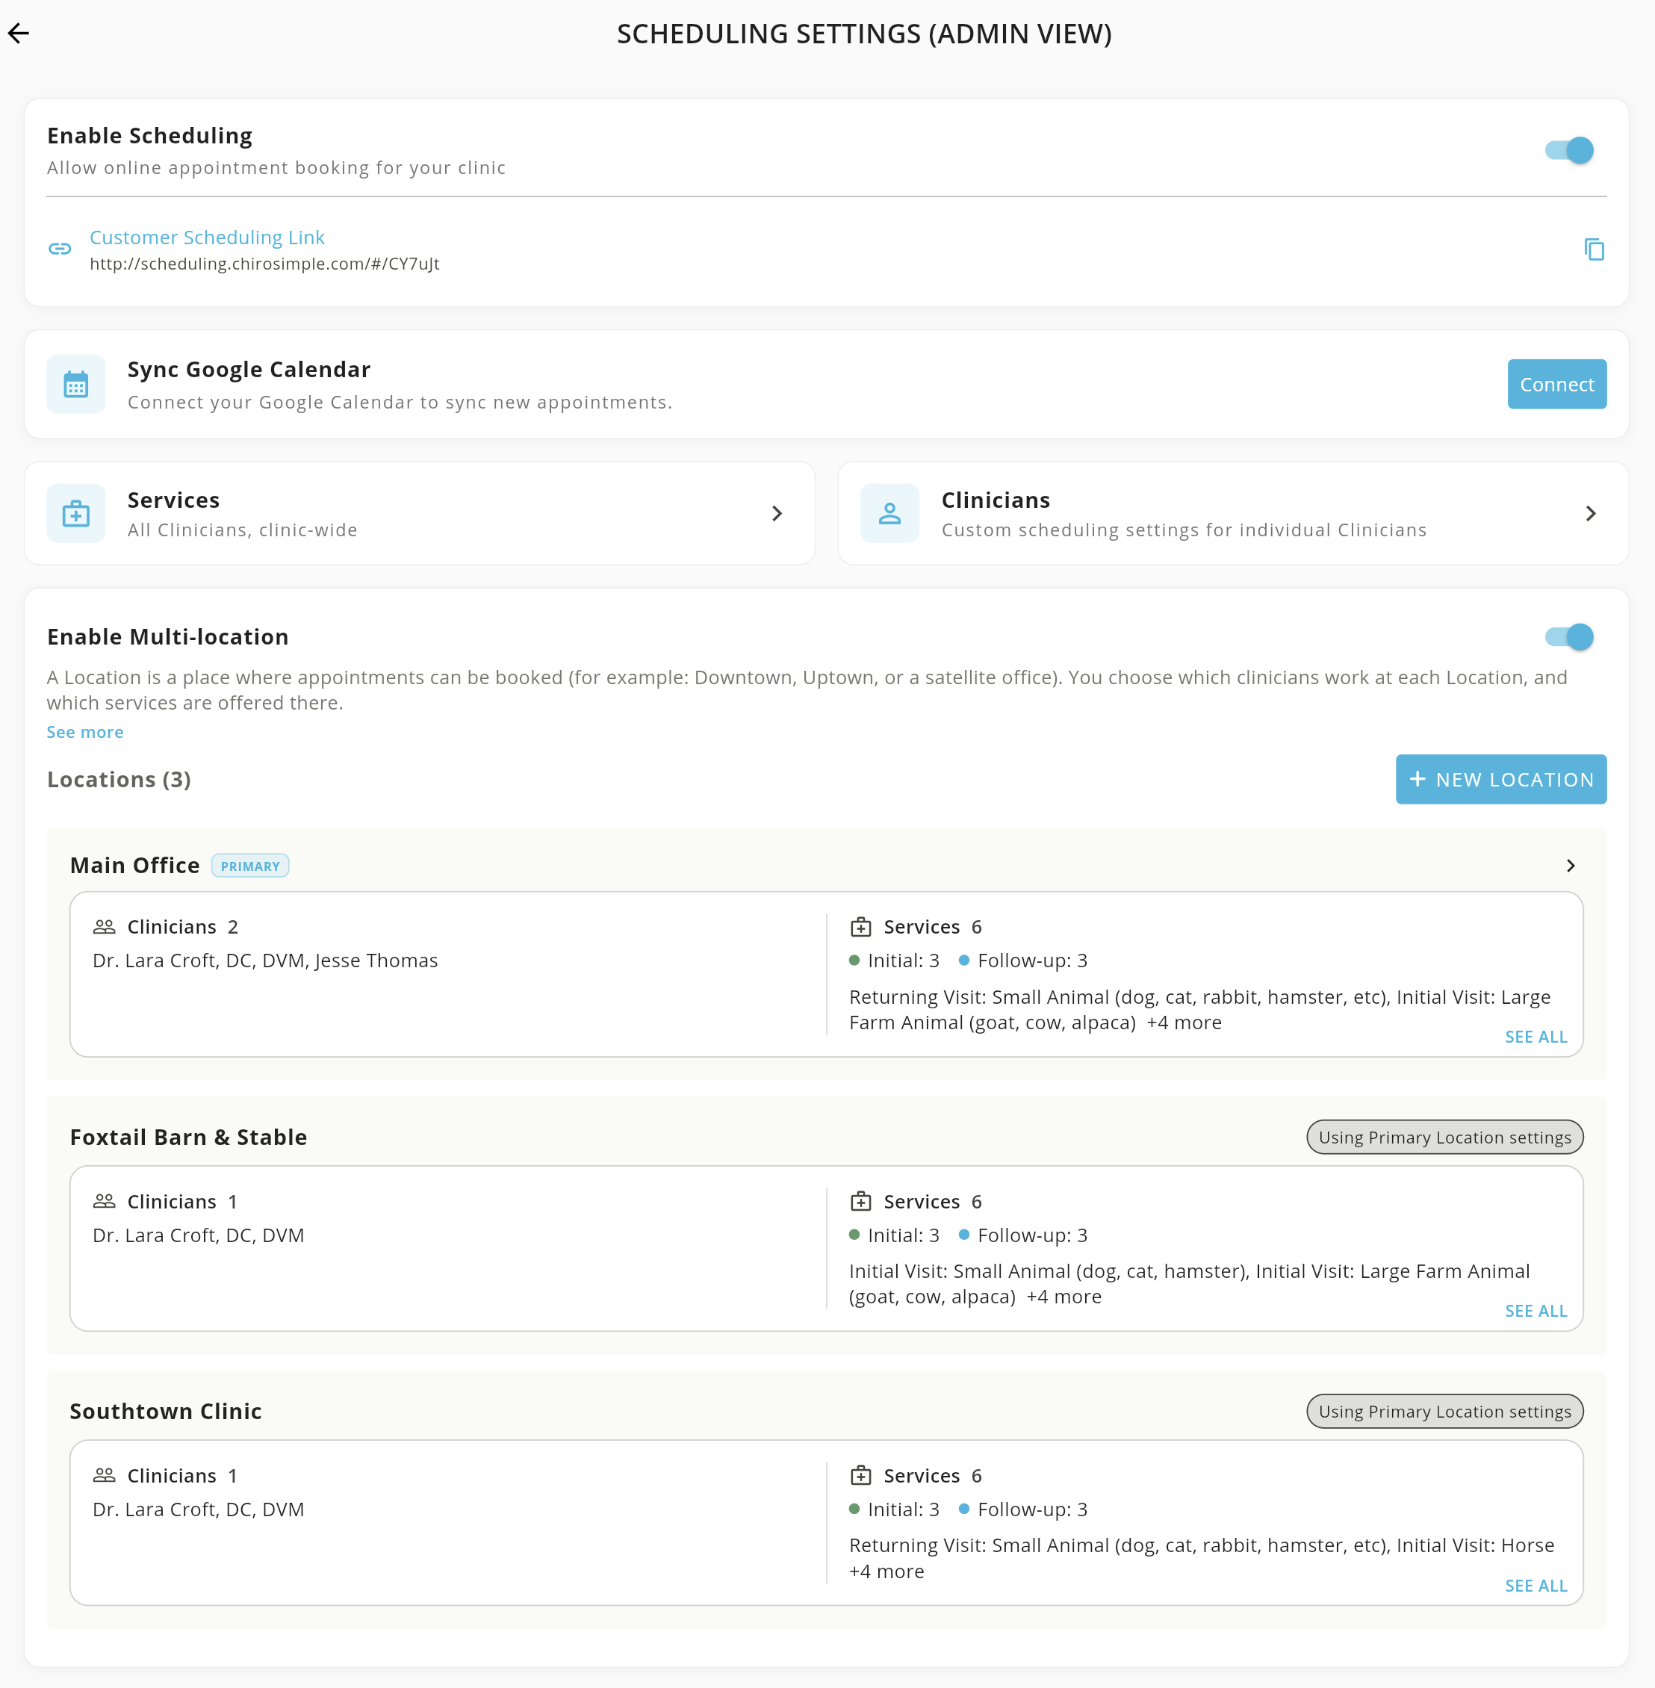Click Foxtail Barn Using Primary Location badge
The width and height of the screenshot is (1655, 1688).
click(x=1444, y=1138)
